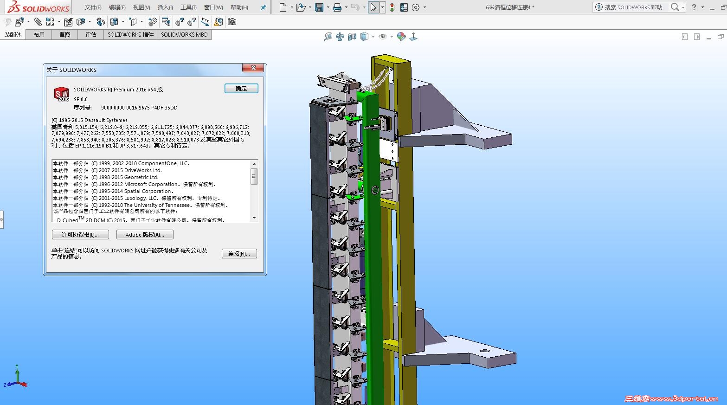
Task: Click the Assembly Features icon
Action: (114, 22)
